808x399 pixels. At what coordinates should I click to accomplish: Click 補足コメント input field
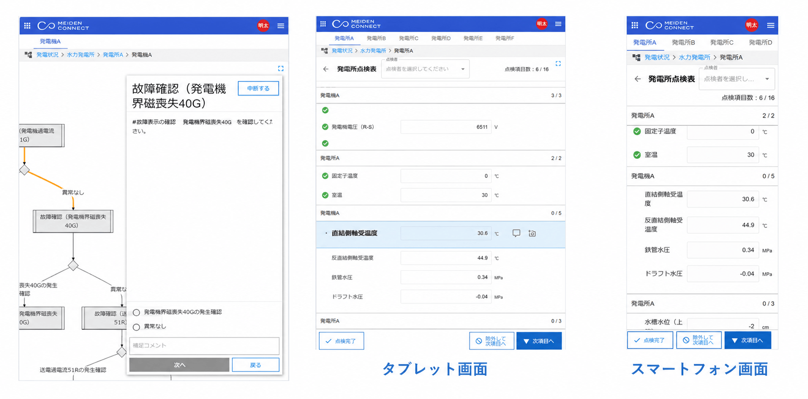pos(204,346)
